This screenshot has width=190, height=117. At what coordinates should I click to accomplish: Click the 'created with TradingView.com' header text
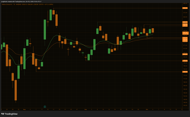point(16,2)
